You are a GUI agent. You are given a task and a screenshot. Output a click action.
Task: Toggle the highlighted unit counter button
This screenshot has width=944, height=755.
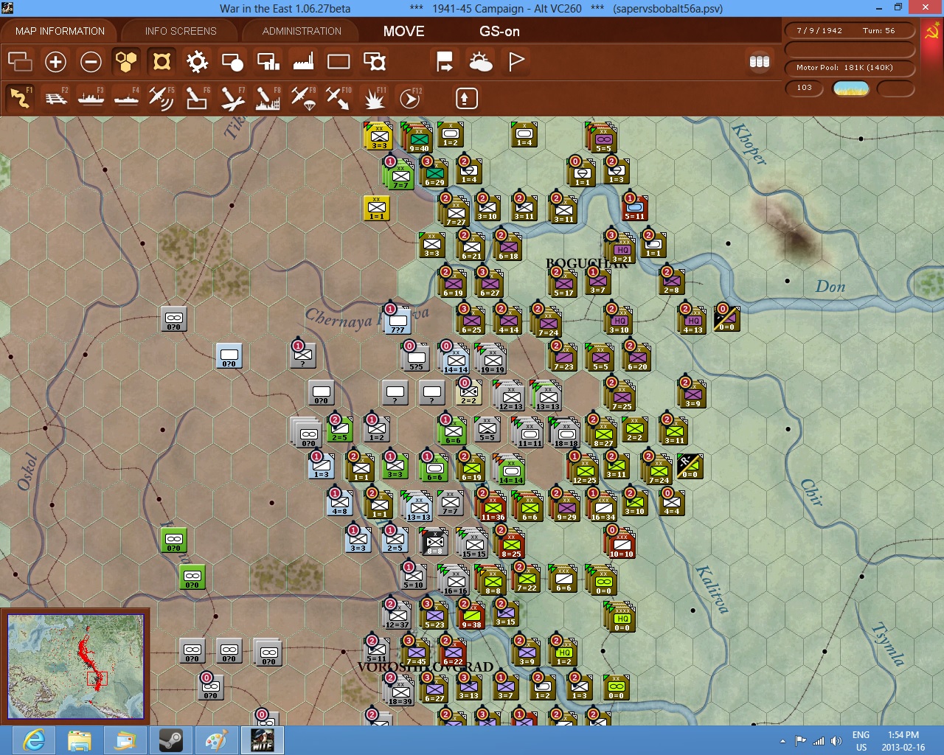tap(162, 61)
